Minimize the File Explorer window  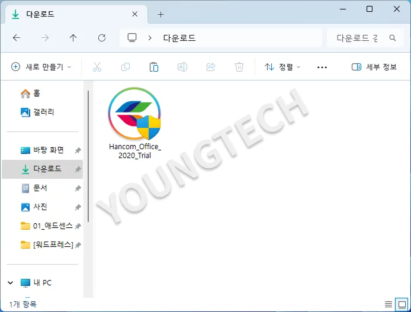tap(343, 9)
